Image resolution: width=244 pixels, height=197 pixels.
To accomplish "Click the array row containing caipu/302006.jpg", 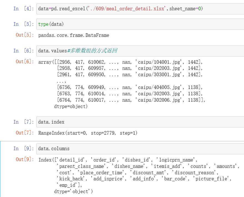I will [131, 100].
